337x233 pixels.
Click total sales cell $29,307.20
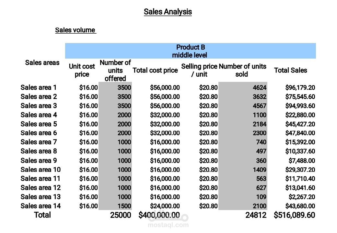300,170
